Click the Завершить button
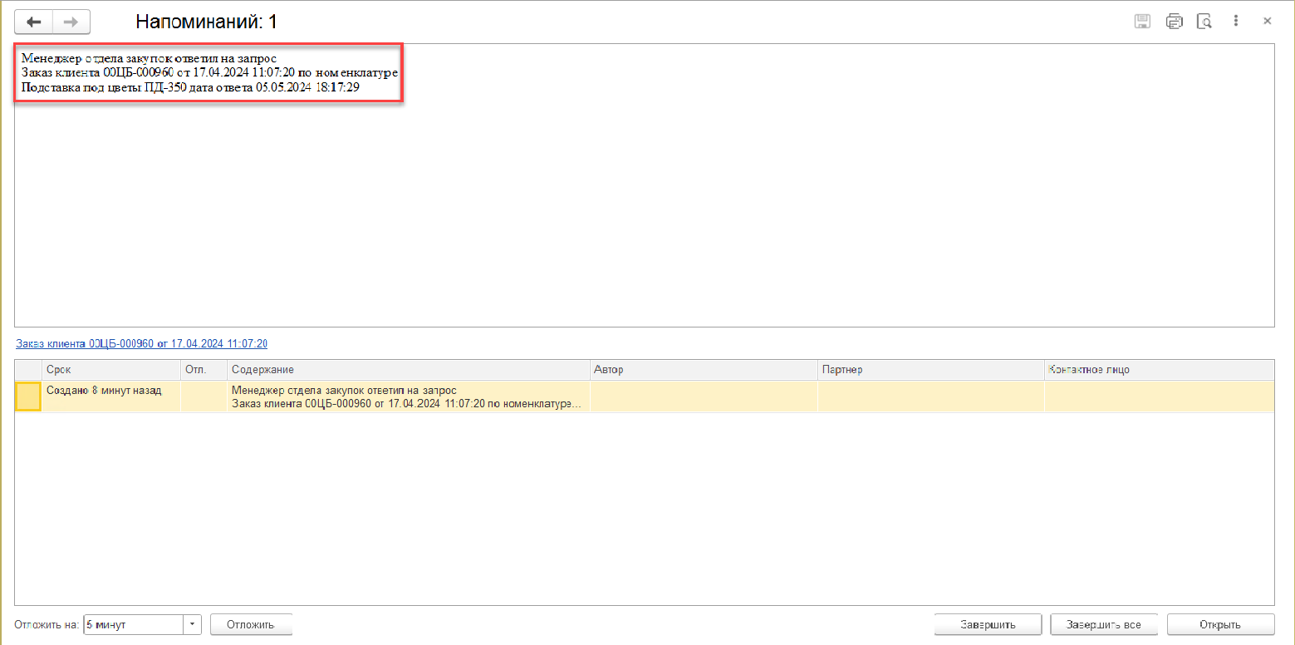Screen dimensions: 1295x645 click(x=988, y=625)
